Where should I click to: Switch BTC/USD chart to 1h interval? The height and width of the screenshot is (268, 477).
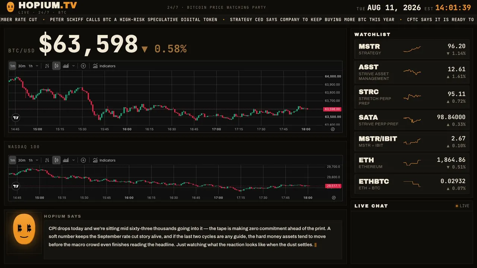point(31,66)
